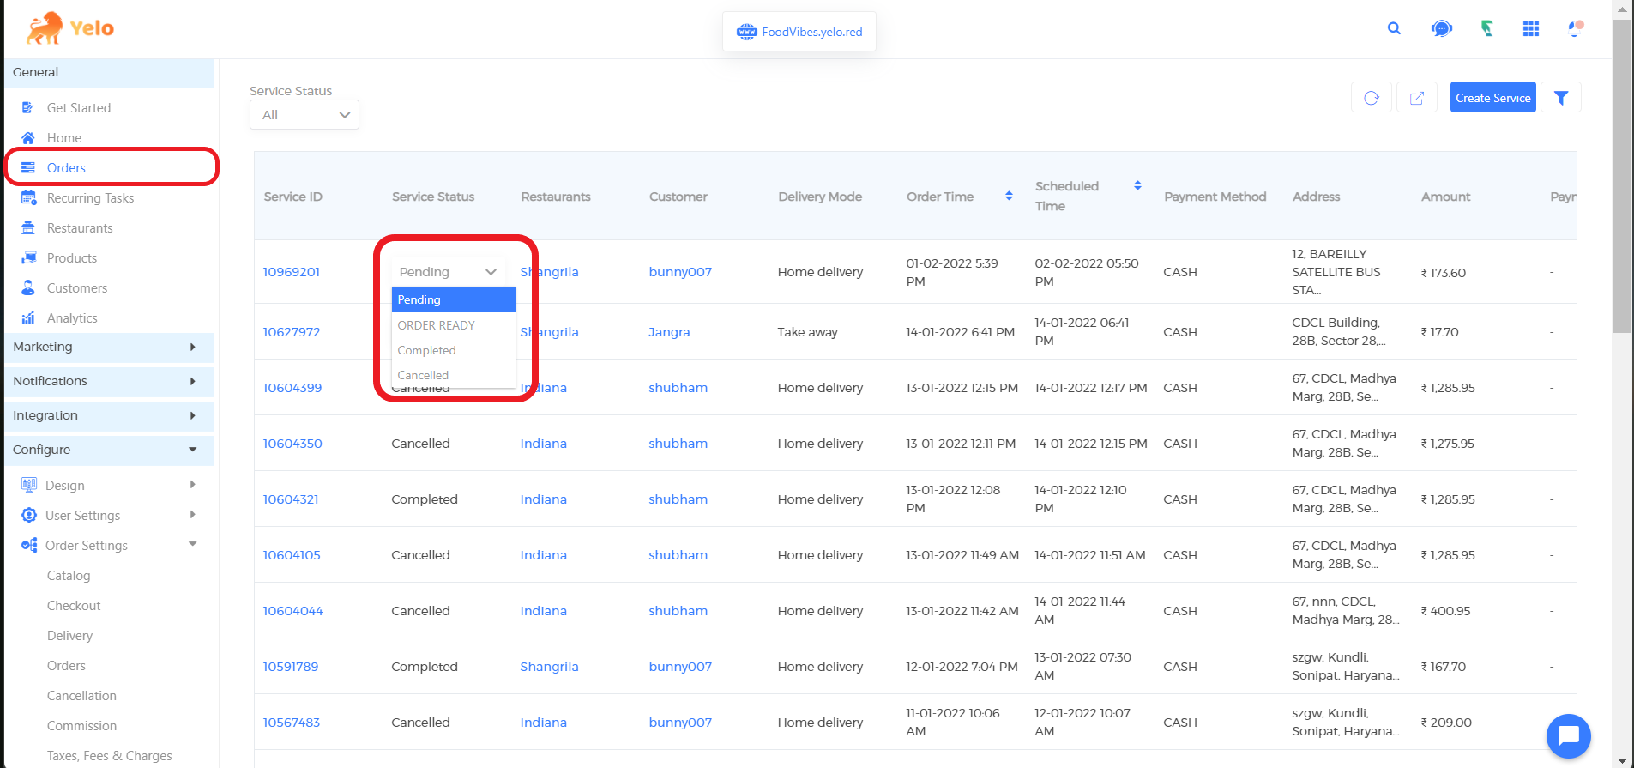Open Recurring Tasks in sidebar

[x=90, y=198]
